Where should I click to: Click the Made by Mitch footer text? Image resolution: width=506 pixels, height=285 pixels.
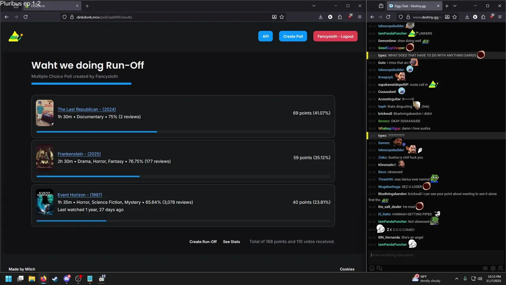click(22, 269)
